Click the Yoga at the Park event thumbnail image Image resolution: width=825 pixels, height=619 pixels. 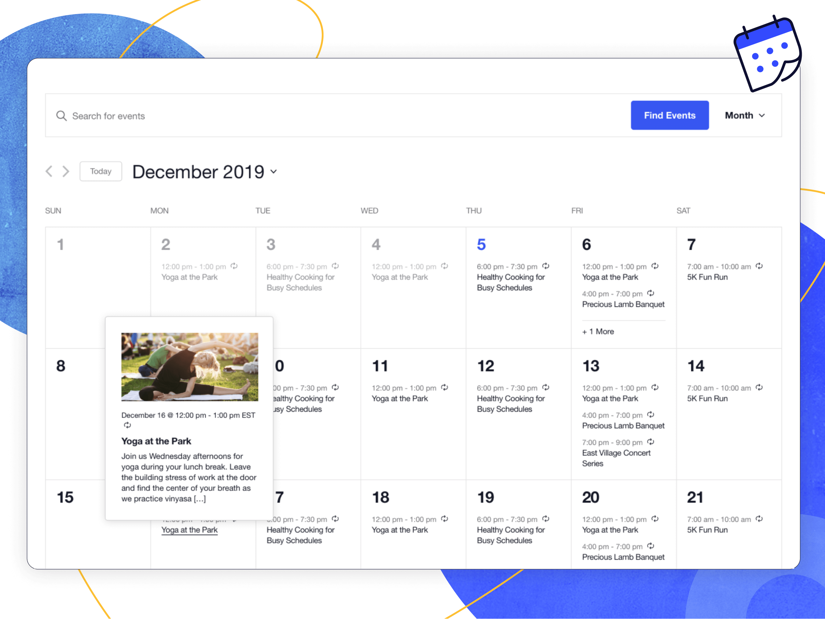point(189,359)
